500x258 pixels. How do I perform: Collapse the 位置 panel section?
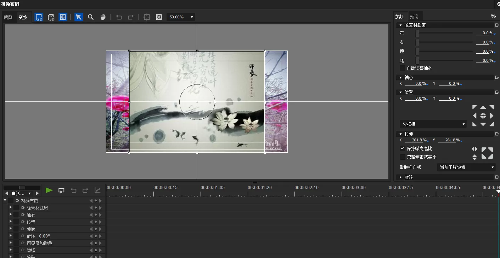click(400, 93)
